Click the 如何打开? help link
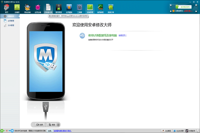Screen dimensions: 200x133 click(x=122, y=35)
